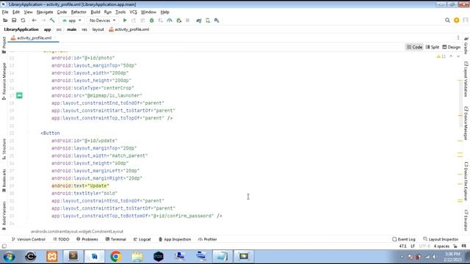Navigate forward with the right arrow icon
Image resolution: width=470 pixels, height=264 pixels.
(x=43, y=21)
